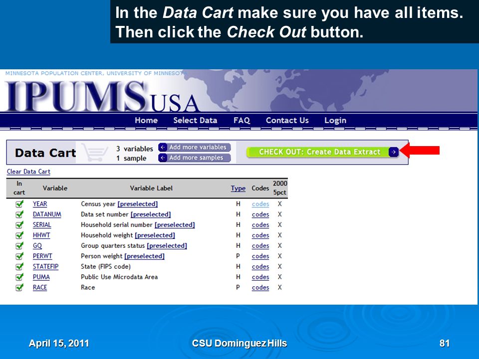Click [preselected] link for Person weight
Viewport: 479px width, 359px height.
[145, 256]
